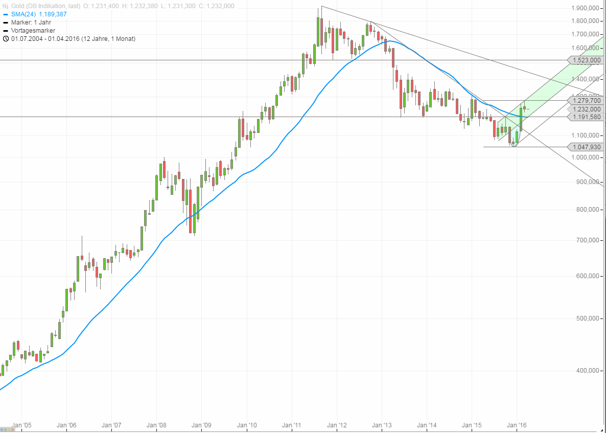Select the 'Jan '05' axis label
The image size is (606, 433).
pyautogui.click(x=21, y=425)
